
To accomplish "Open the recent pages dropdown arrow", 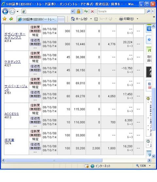I will [18, 11].
